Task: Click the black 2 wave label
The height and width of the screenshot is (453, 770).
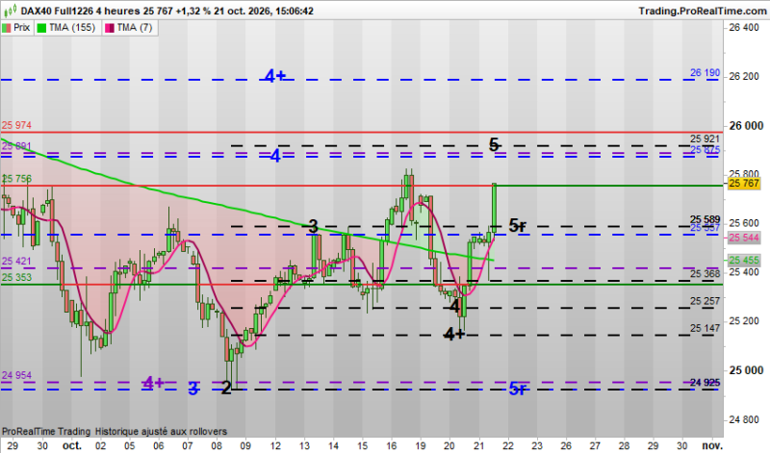Action: 226,389
